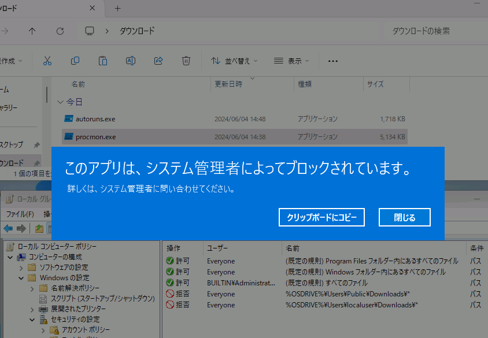488x338 pixels.
Task: Open the three-dot more options icon
Action: click(x=332, y=60)
